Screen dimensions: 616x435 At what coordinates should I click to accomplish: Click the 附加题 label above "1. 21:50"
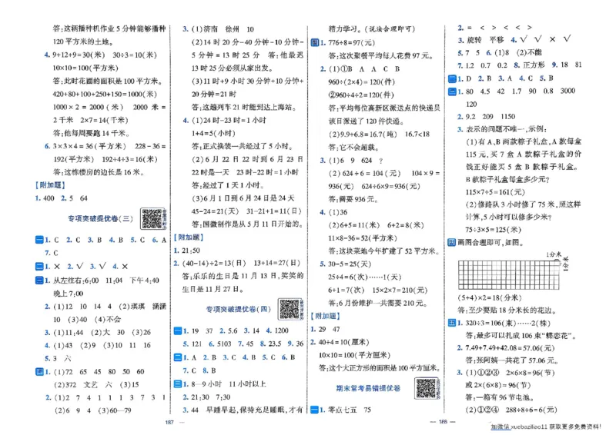tap(189, 237)
